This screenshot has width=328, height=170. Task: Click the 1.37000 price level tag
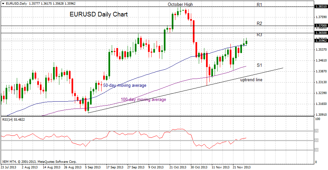coord(321,25)
